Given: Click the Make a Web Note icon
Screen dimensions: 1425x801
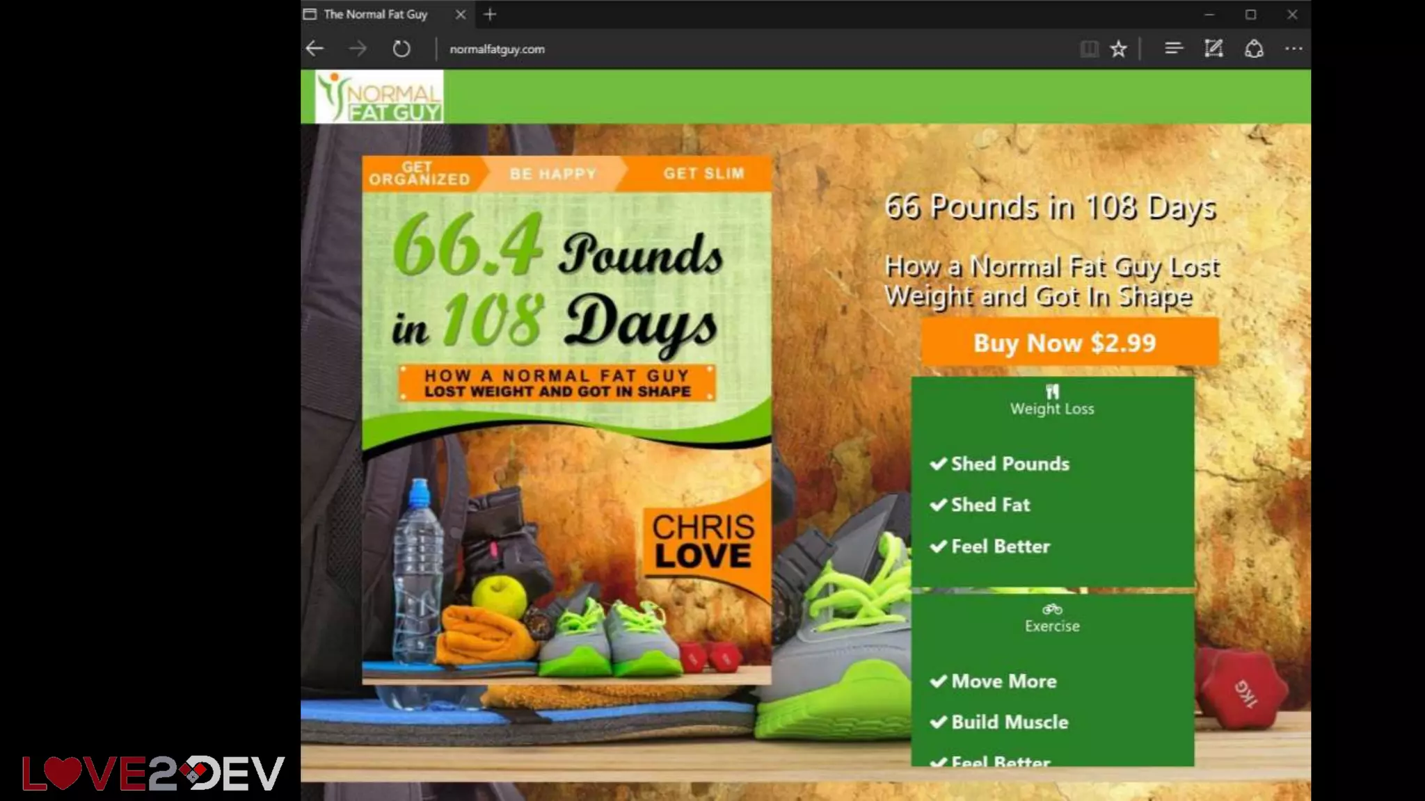Looking at the screenshot, I should (x=1213, y=49).
